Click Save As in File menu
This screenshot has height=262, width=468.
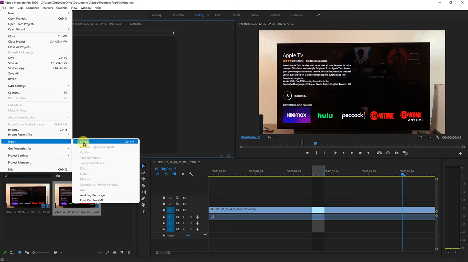pos(36,63)
